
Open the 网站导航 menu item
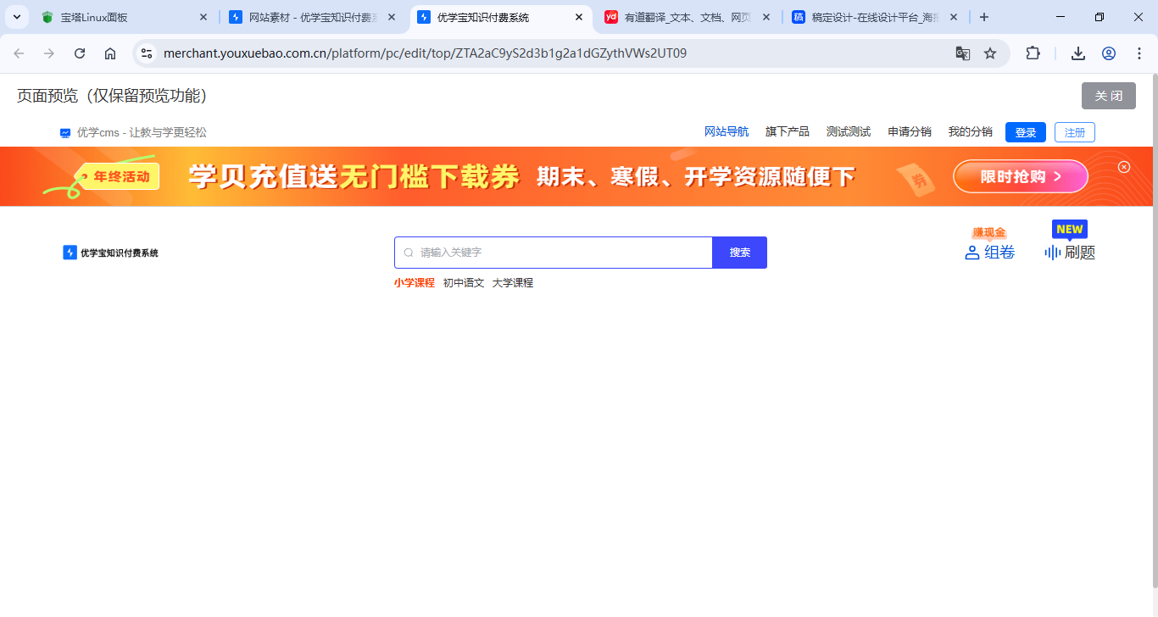click(727, 132)
